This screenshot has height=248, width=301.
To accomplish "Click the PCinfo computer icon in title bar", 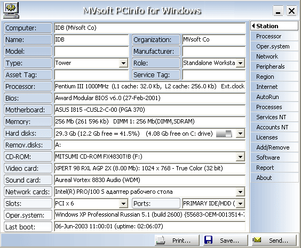I will point(11,10).
